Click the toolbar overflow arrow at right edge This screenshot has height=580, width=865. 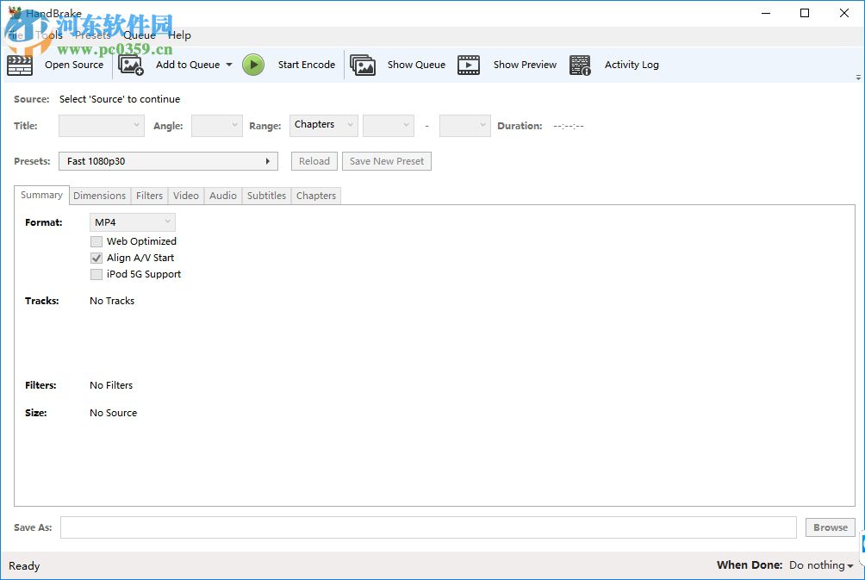click(858, 78)
